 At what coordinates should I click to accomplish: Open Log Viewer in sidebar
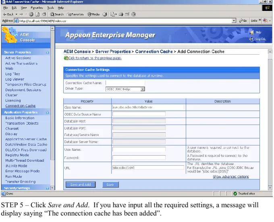pos(15,79)
